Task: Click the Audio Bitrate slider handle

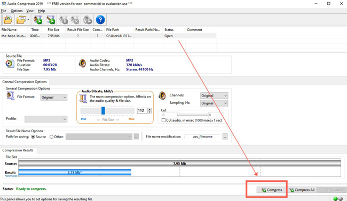Action: tap(103, 110)
